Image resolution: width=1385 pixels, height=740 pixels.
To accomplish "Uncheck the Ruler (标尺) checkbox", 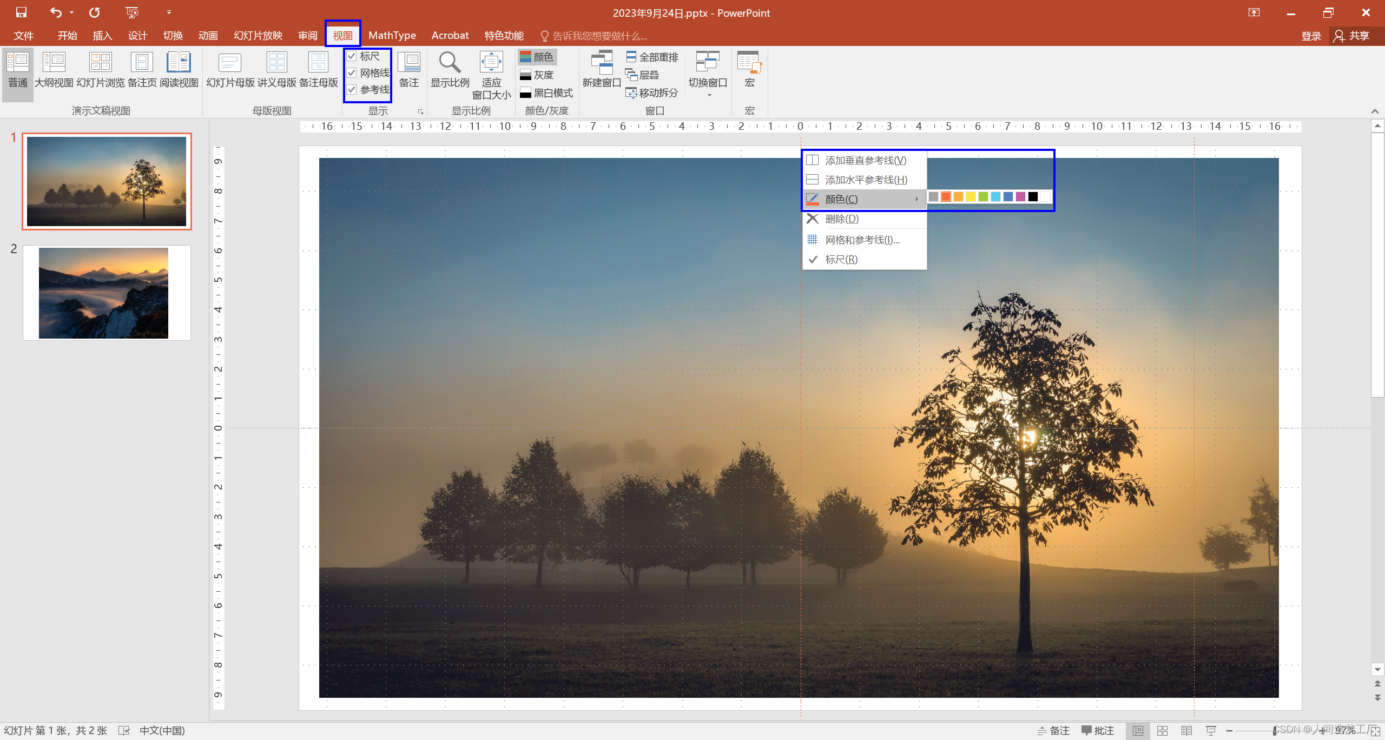I will pyautogui.click(x=352, y=56).
